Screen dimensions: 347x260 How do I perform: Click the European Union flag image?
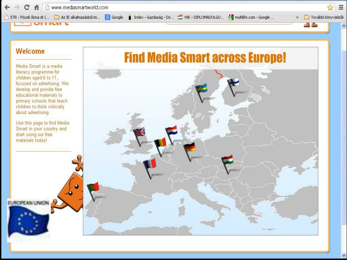point(28,220)
